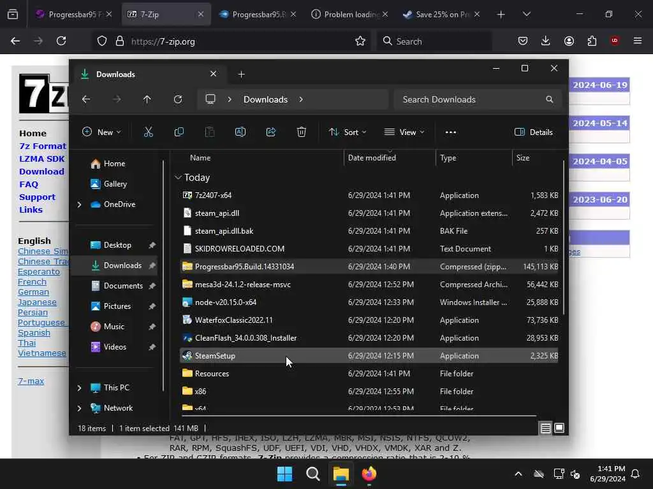Image resolution: width=653 pixels, height=489 pixels.
Task: Open the FAQ link on 7-Zip page
Action: point(29,184)
